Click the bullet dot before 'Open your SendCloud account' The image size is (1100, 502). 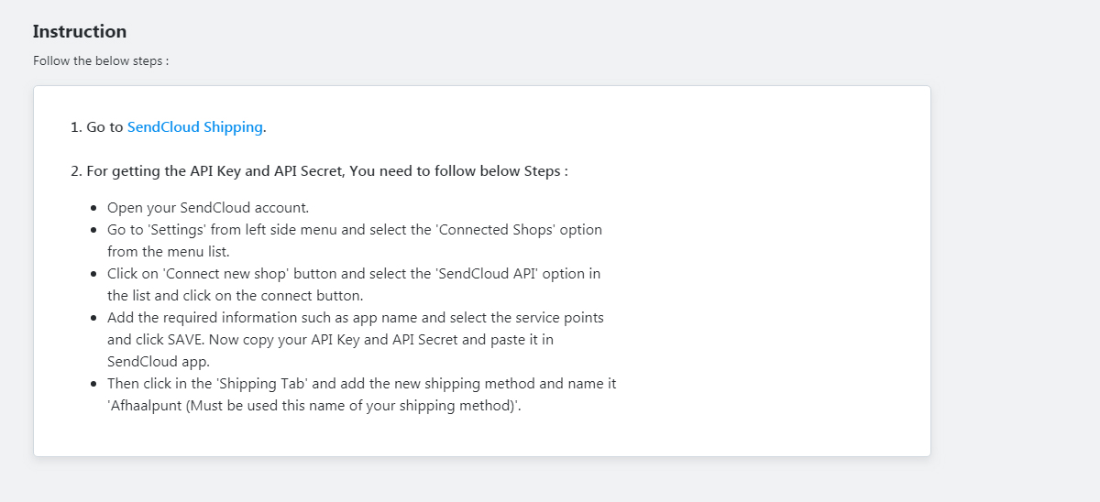(x=94, y=208)
